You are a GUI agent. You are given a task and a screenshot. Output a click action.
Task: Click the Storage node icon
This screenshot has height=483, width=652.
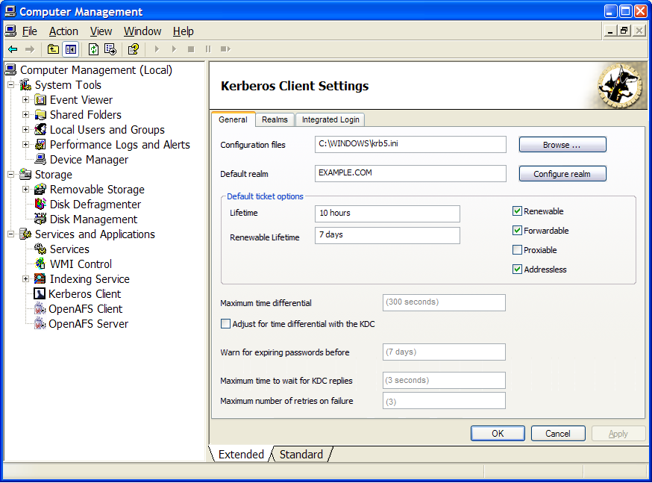pyautogui.click(x=25, y=174)
